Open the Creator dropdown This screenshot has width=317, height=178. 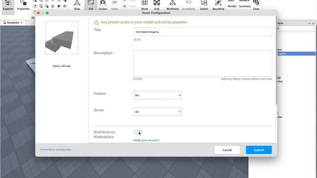click(158, 95)
